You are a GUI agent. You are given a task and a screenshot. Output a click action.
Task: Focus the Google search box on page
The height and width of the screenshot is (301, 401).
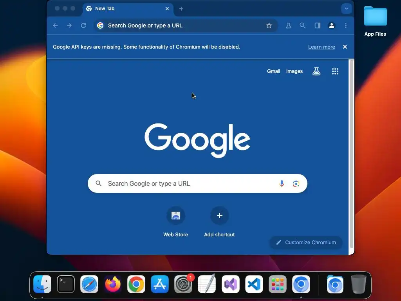coord(197,183)
